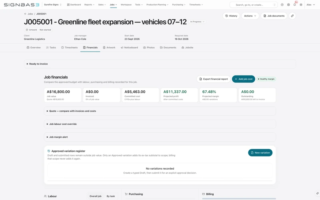Image resolution: width=320 pixels, height=200 pixels.
Task: Click the Purchasing section heading with cart
Action: [134, 194]
